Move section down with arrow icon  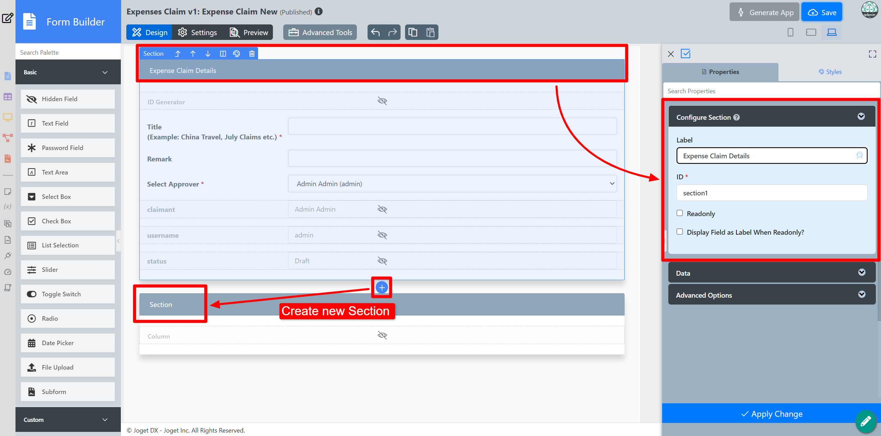coord(208,54)
